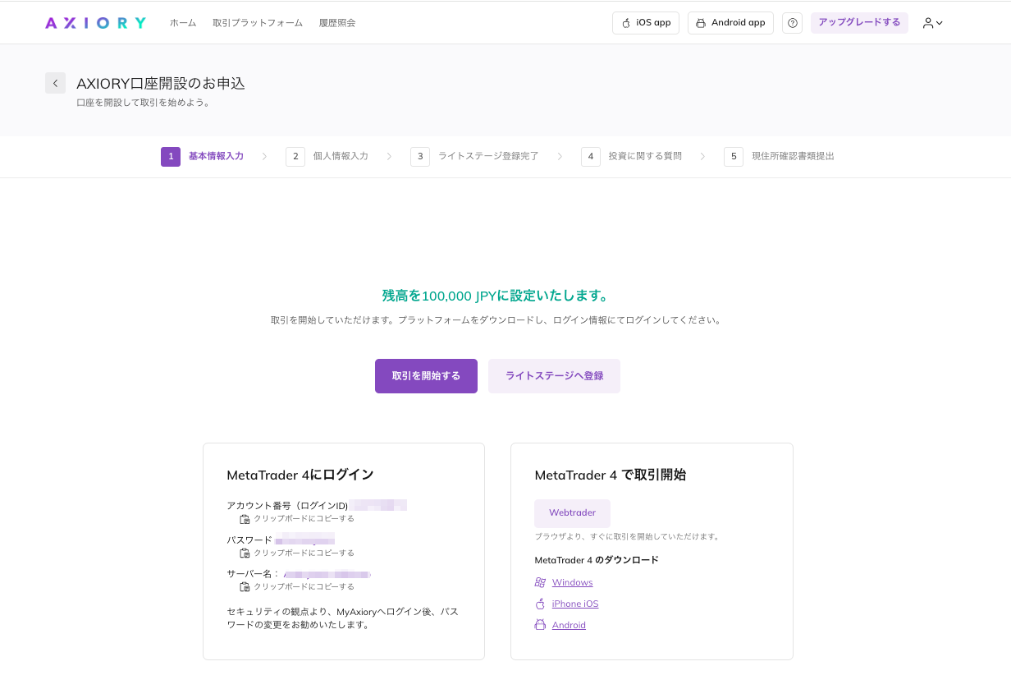
Task: Click the 口座を開設して取引を始めよう subtitle
Action: pyautogui.click(x=144, y=103)
